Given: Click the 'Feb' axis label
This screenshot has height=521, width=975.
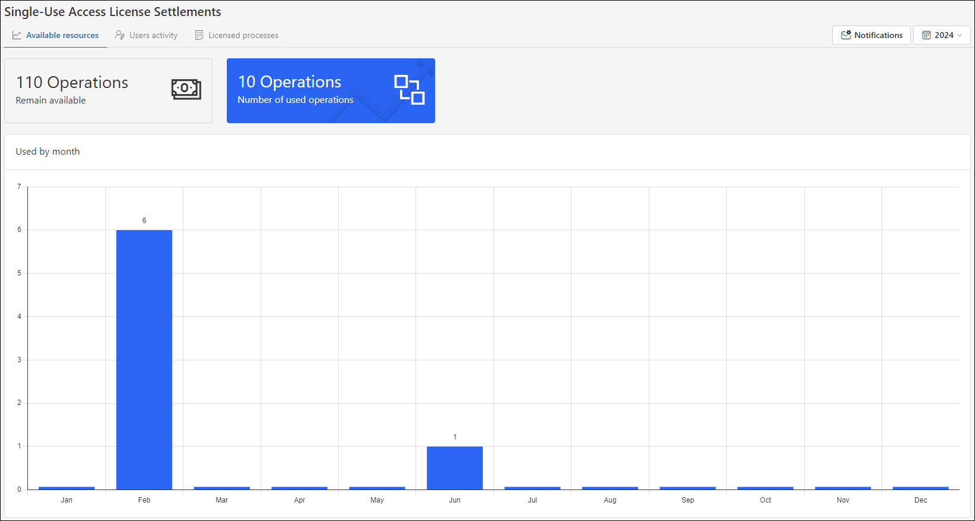Looking at the screenshot, I should [x=144, y=500].
